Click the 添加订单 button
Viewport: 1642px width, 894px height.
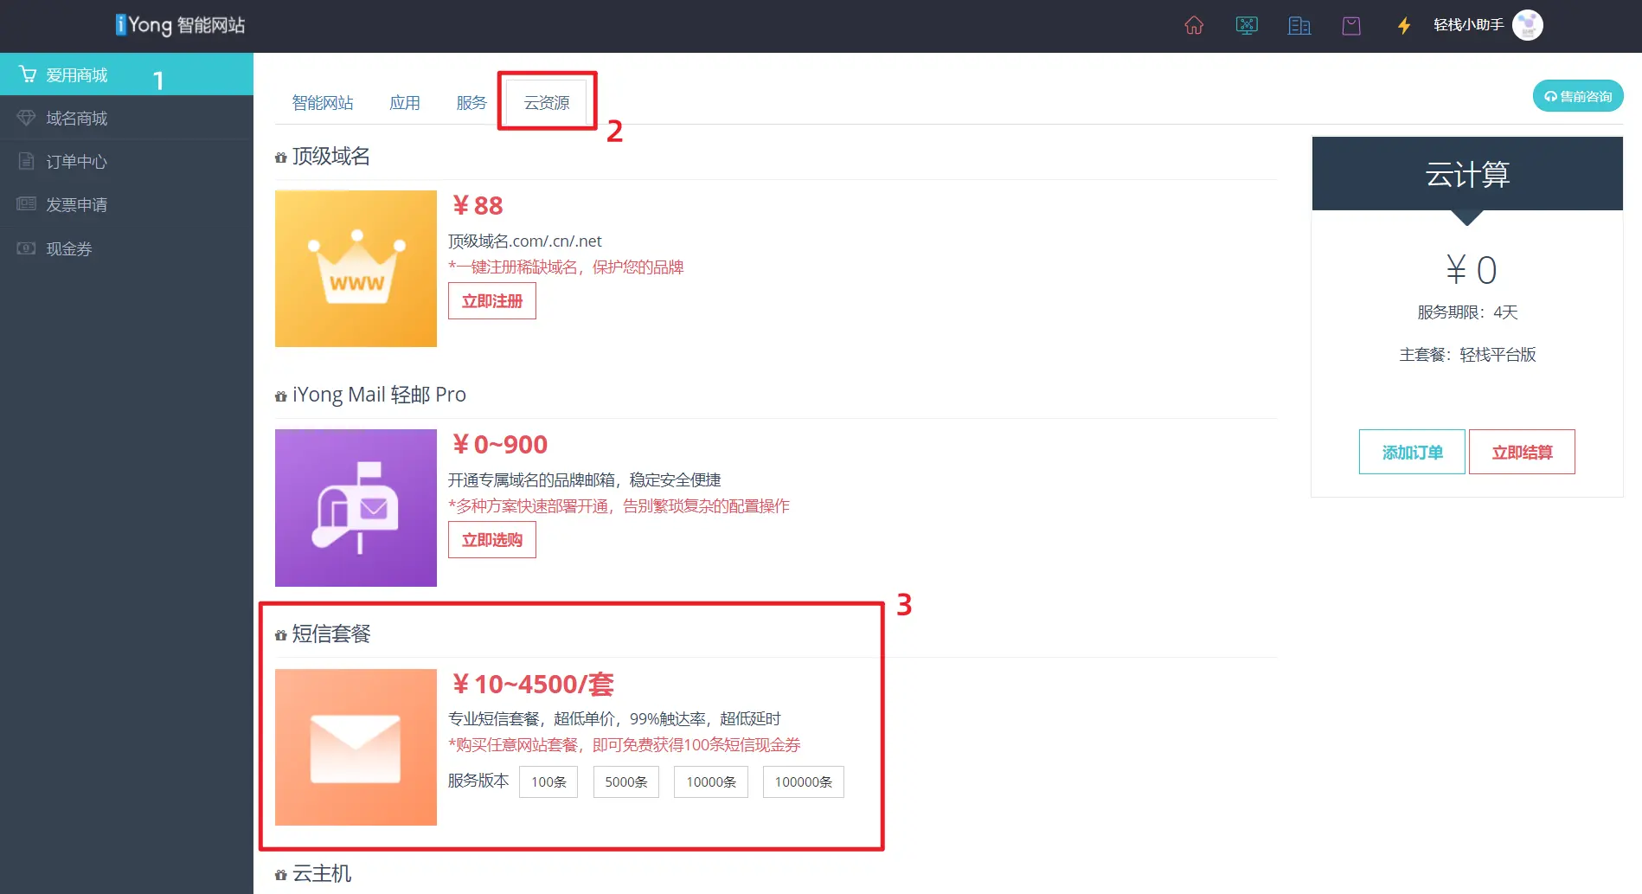tap(1412, 452)
